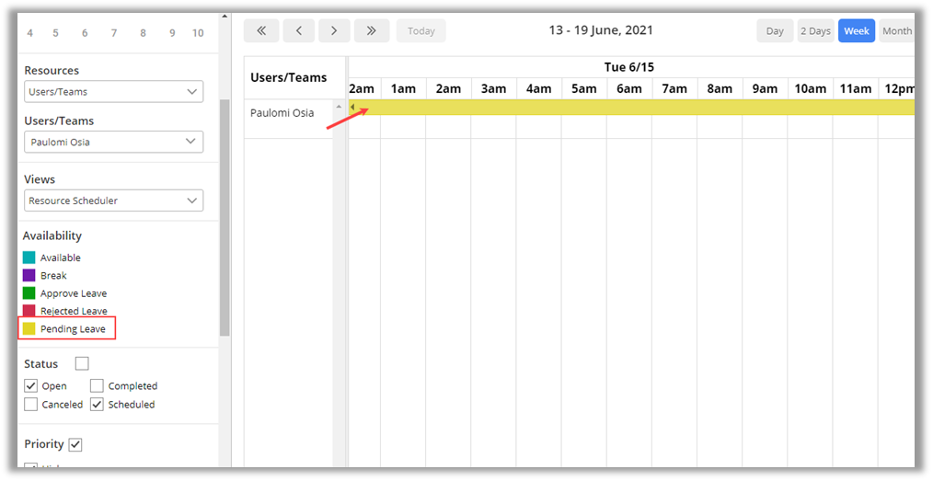The height and width of the screenshot is (481, 933).
Task: Enable the Completed status checkbox
Action: click(x=98, y=386)
